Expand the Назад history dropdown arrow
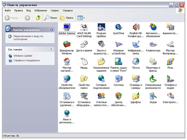187x140 pixels. [21, 18]
